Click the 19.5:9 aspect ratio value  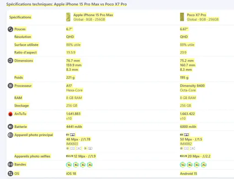click(x=71, y=53)
